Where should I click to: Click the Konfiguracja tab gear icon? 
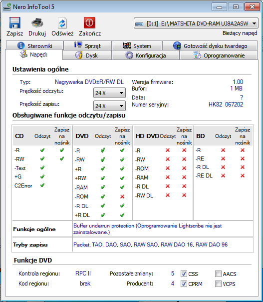[x=129, y=55]
